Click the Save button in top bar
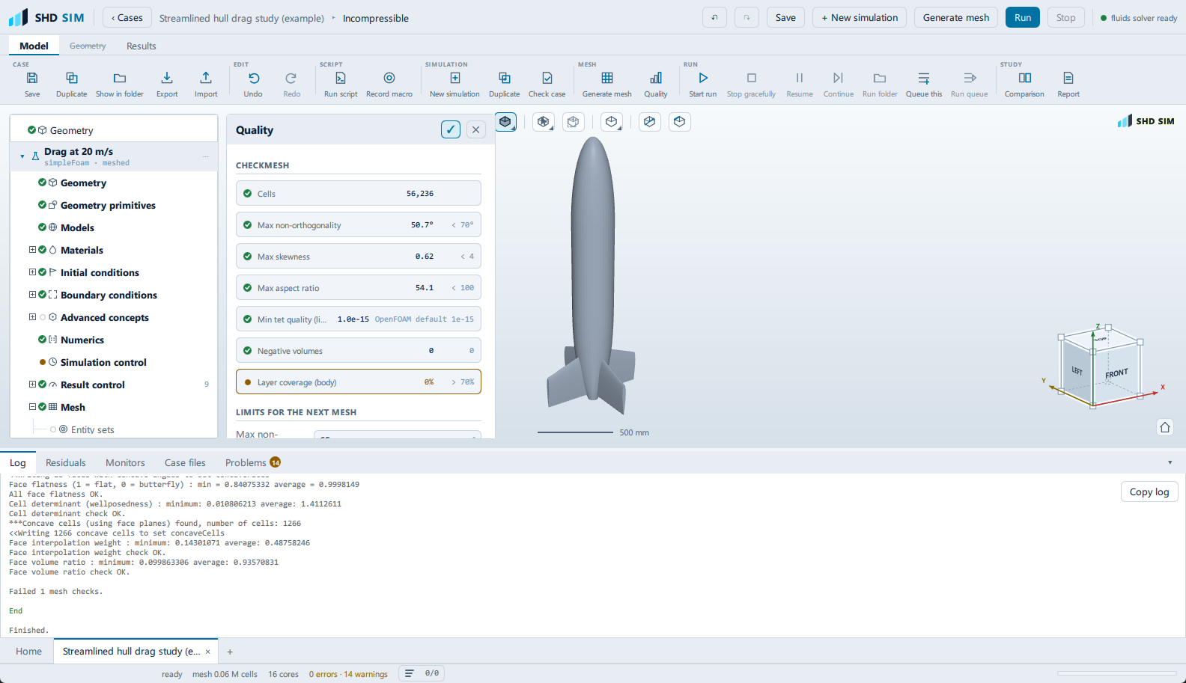The height and width of the screenshot is (683, 1186). pos(785,17)
